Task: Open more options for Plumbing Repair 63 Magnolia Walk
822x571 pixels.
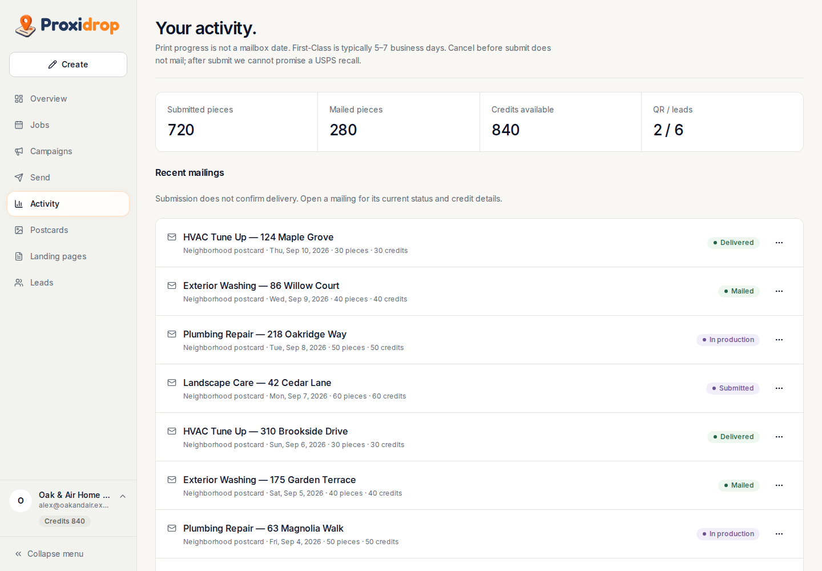Action: coord(779,534)
